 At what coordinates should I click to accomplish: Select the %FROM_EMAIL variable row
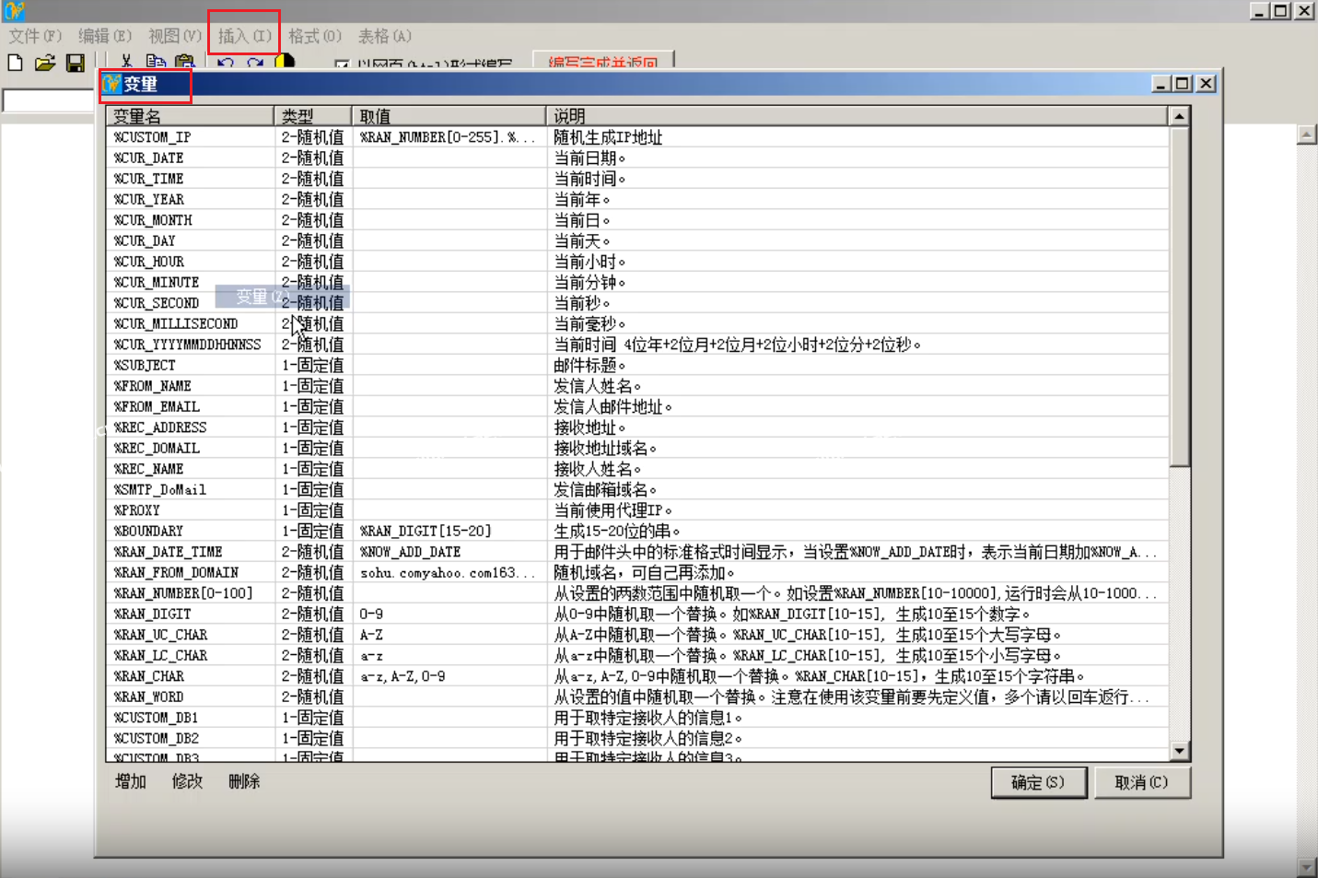pyautogui.click(x=637, y=407)
